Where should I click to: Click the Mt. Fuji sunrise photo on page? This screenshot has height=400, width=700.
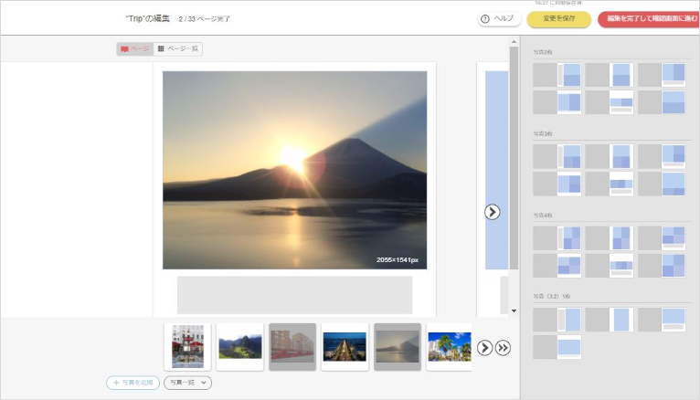[x=294, y=170]
